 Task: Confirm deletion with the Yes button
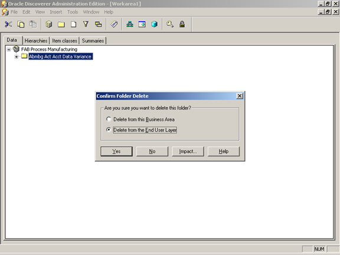[x=116, y=151]
